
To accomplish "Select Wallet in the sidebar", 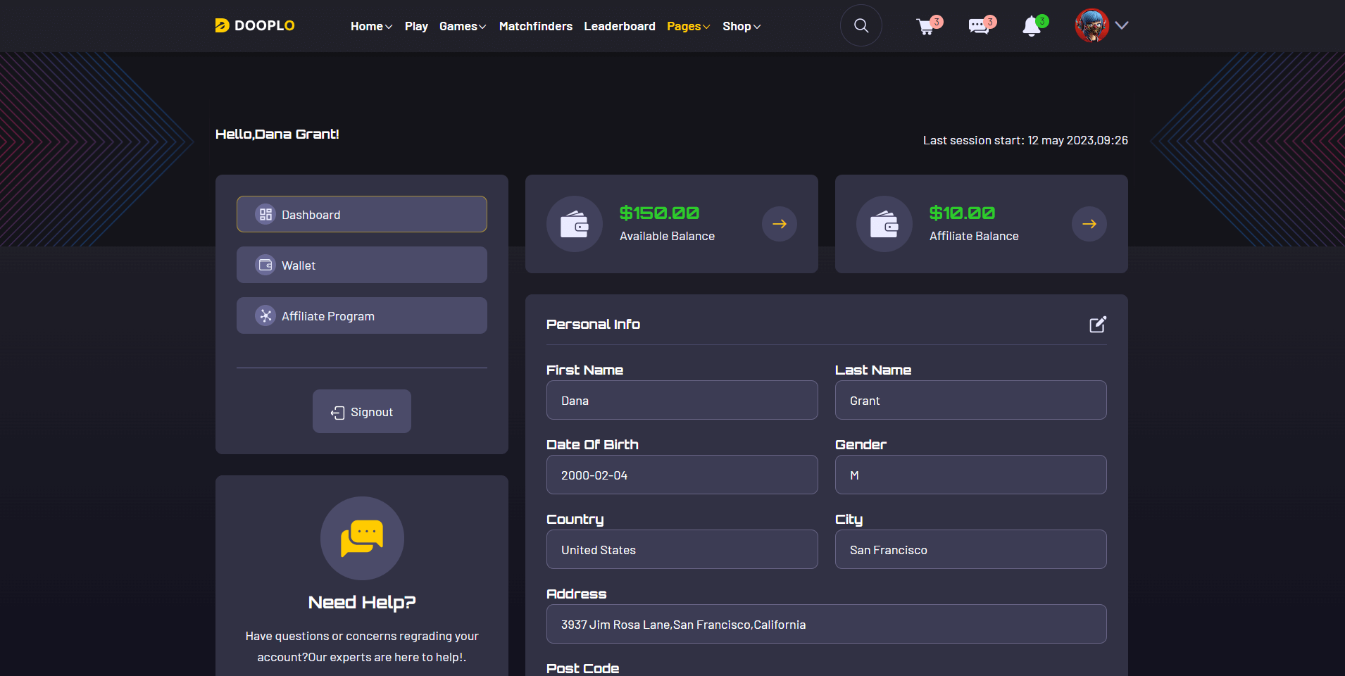I will [362, 265].
